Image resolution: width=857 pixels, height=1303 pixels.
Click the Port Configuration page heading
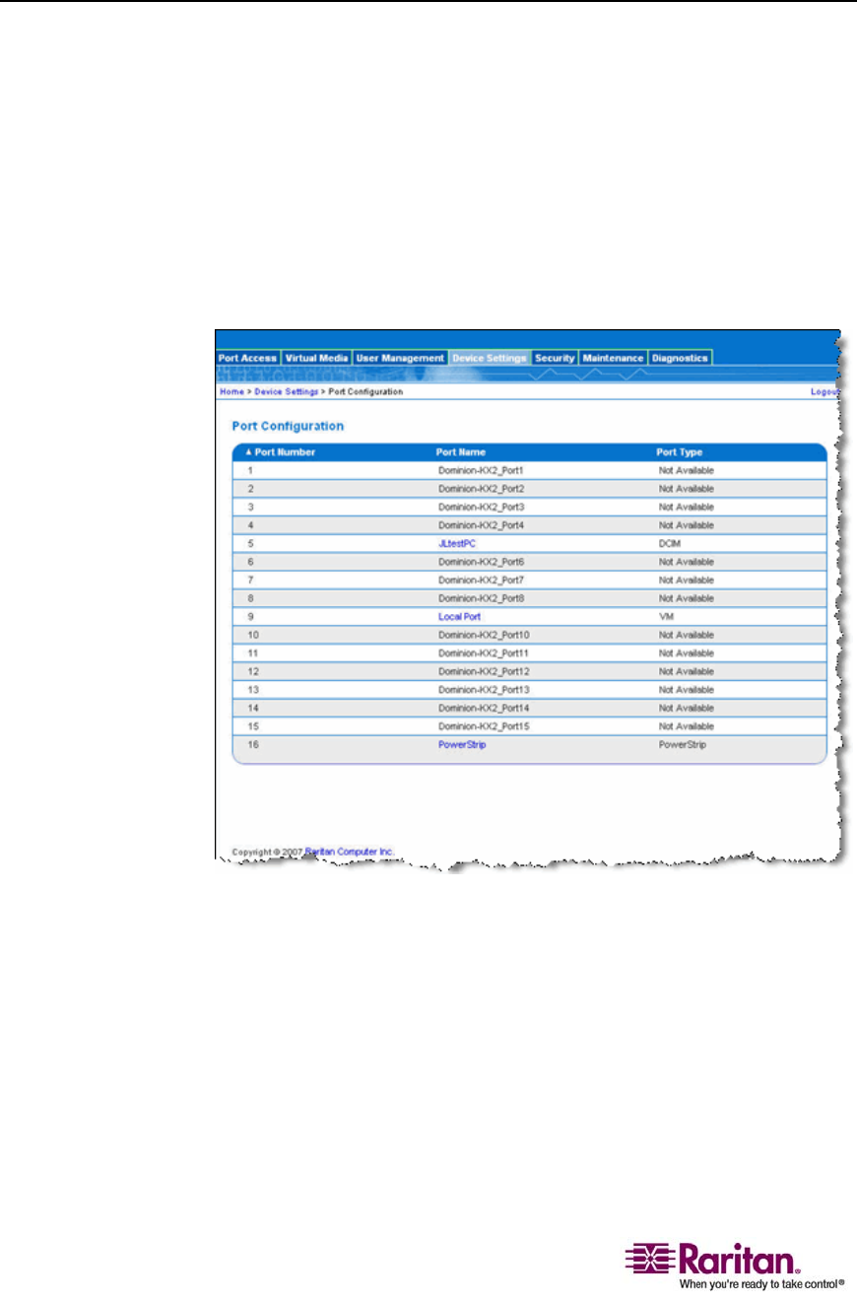click(287, 427)
